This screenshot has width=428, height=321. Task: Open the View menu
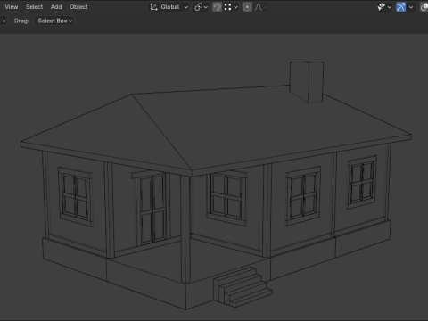coord(12,7)
